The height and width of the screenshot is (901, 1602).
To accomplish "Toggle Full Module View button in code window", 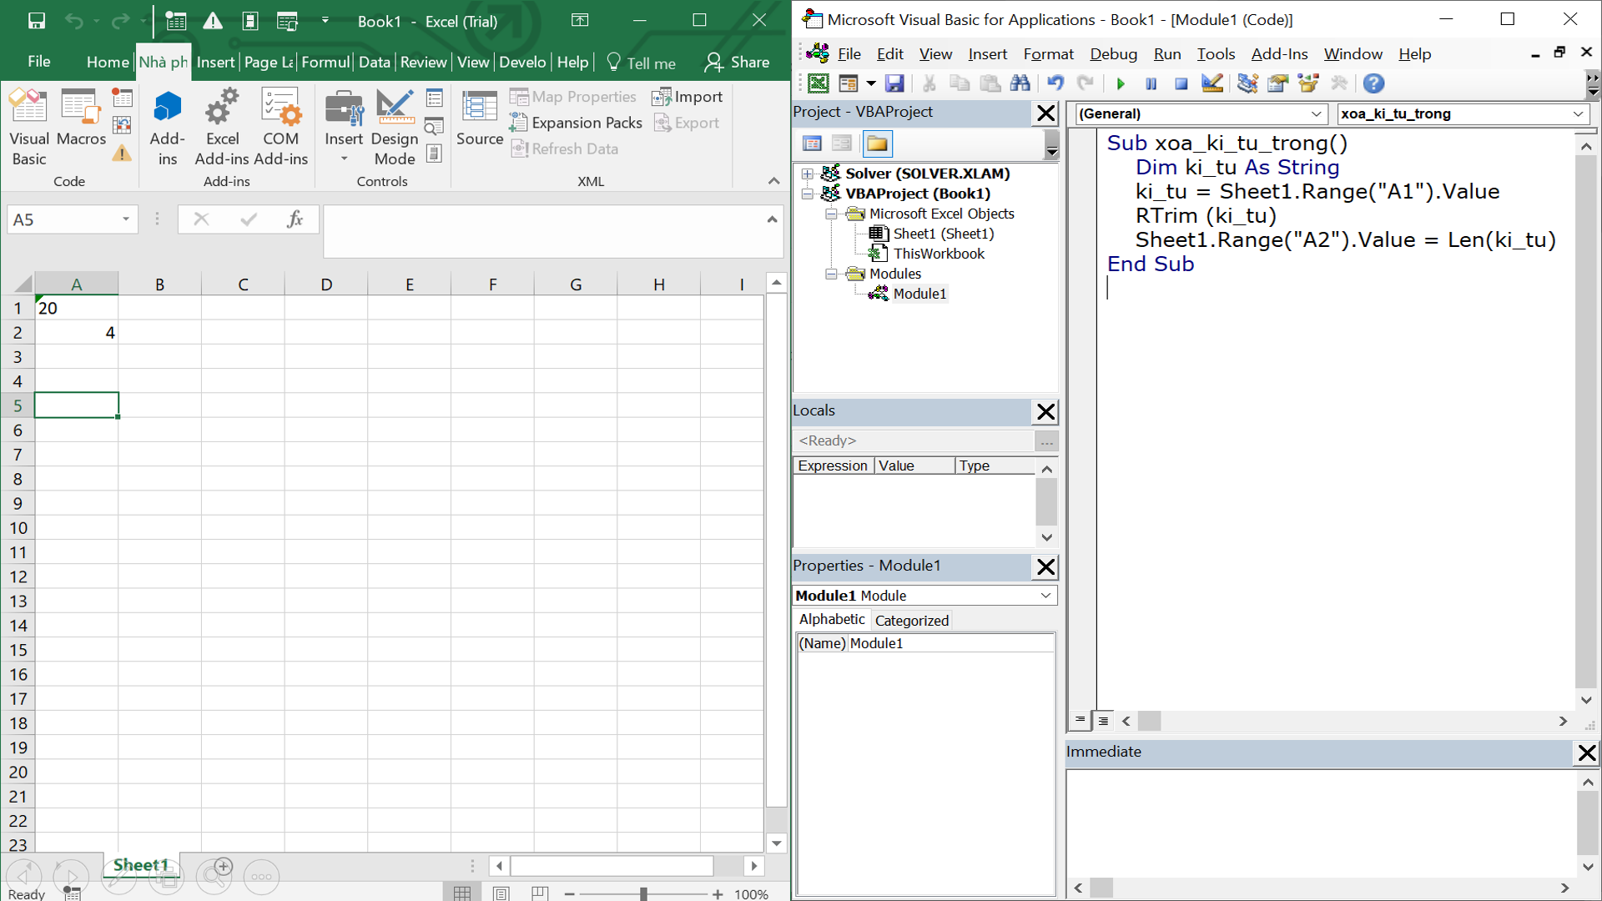I will 1103,720.
